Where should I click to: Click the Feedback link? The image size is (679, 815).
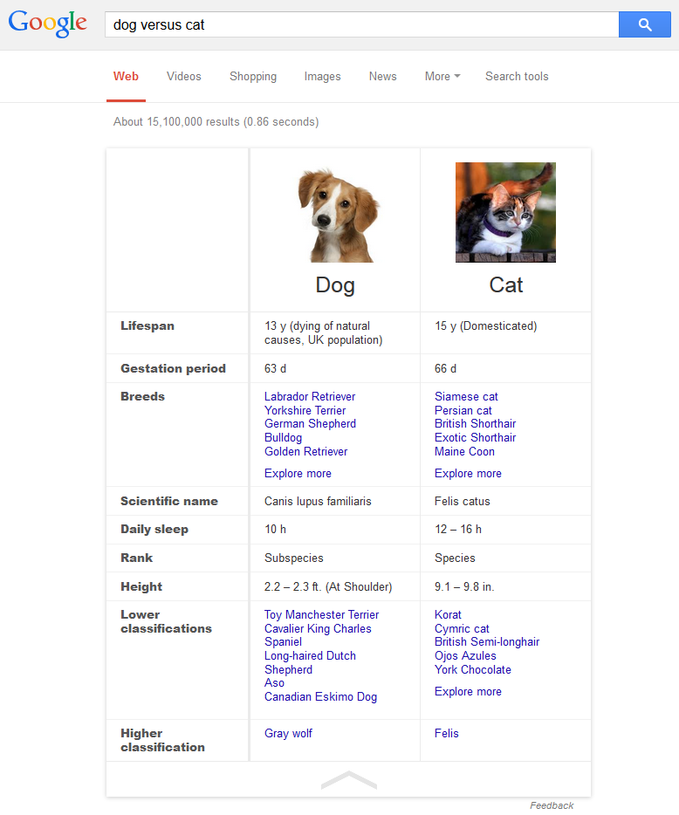(552, 805)
